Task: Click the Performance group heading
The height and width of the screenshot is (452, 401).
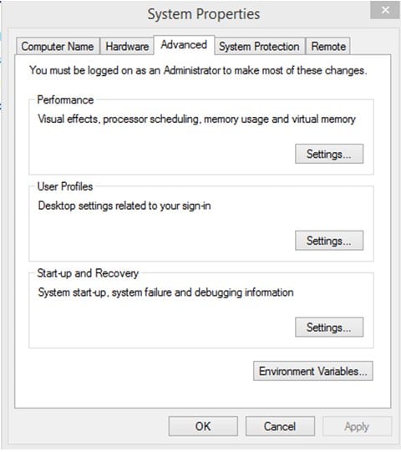Action: pyautogui.click(x=65, y=100)
